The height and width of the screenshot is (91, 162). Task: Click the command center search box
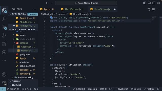(x=86, y=3)
